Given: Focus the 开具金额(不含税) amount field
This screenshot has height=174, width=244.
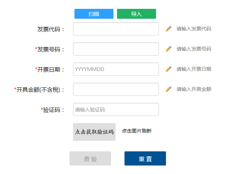Looking at the screenshot, I should (x=116, y=89).
